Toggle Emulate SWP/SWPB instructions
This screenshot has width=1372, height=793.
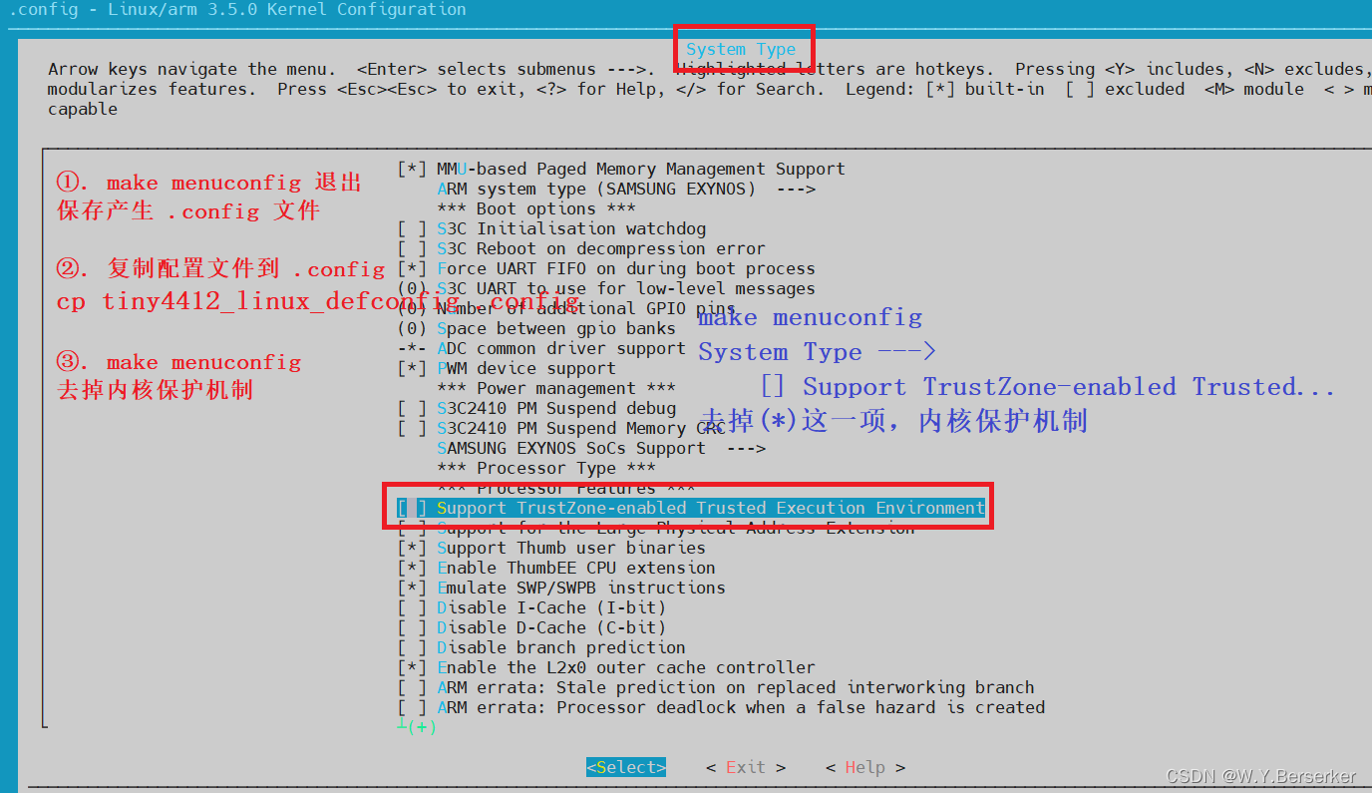tap(561, 588)
